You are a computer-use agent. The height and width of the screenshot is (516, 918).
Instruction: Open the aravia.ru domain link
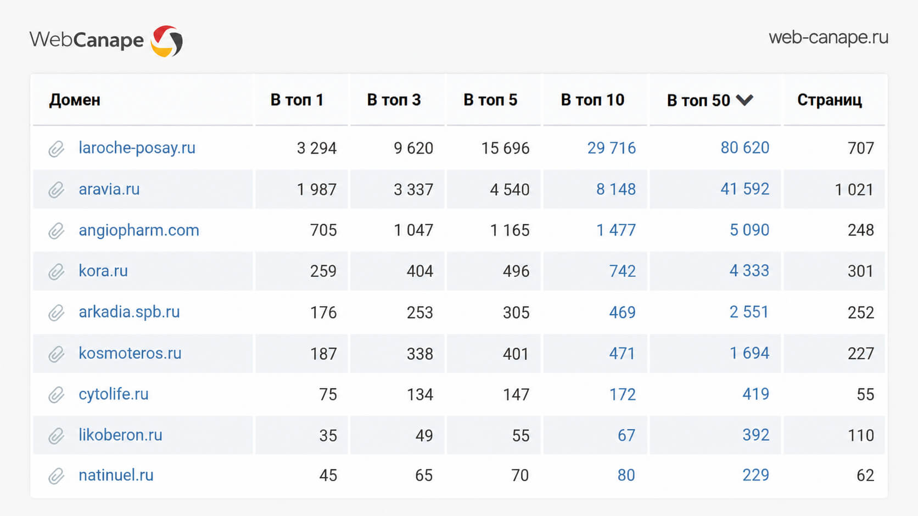click(109, 189)
